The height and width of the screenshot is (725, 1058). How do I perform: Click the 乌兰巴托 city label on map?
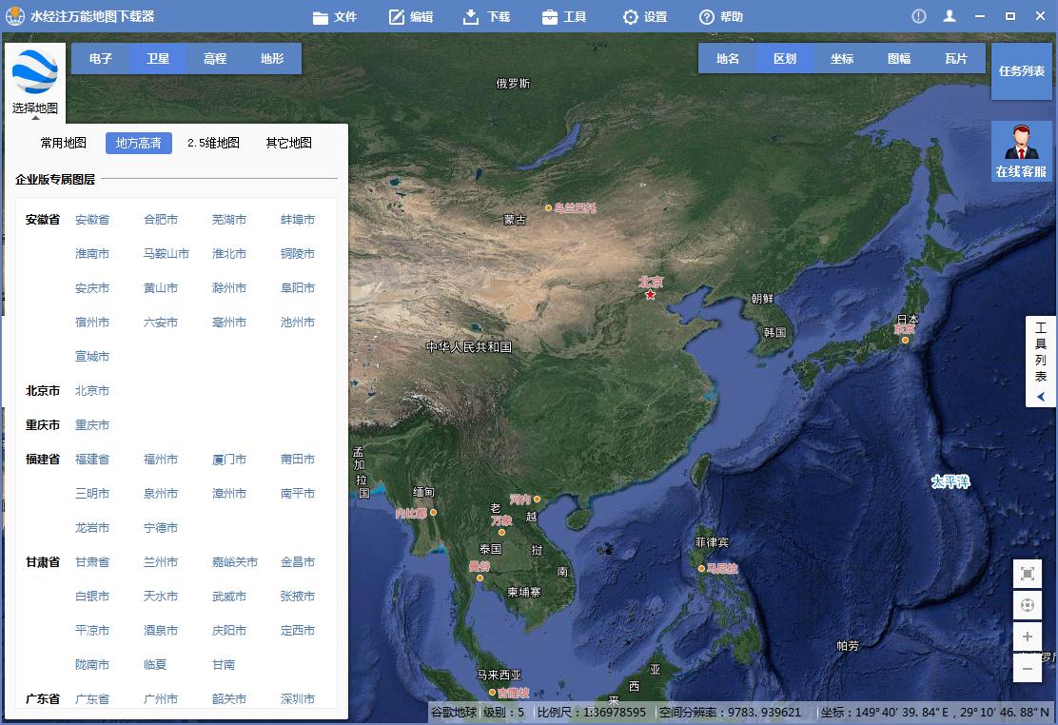pos(575,208)
